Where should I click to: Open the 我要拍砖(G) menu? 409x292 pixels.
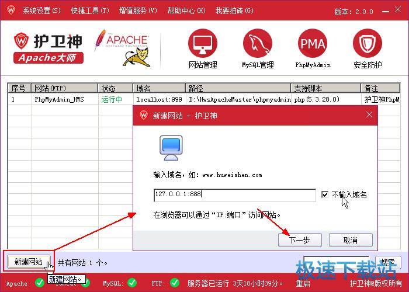234,11
